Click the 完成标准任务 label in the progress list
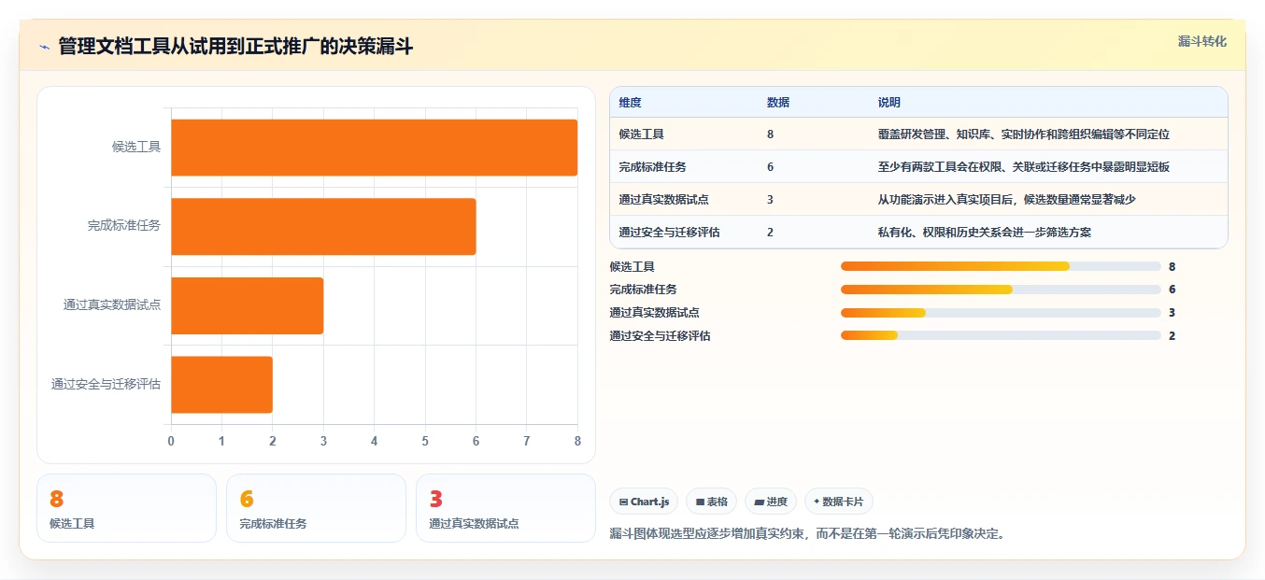The height and width of the screenshot is (580, 1265). click(x=644, y=290)
